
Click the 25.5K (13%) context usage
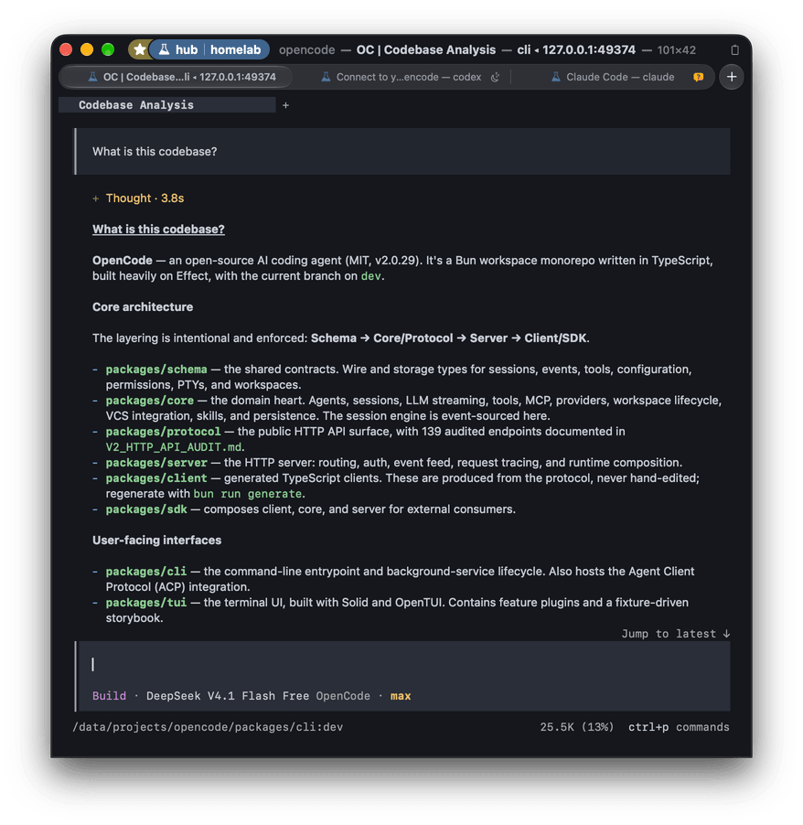(x=577, y=727)
